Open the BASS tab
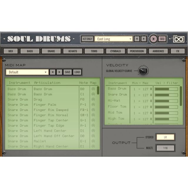 pos(30,51)
